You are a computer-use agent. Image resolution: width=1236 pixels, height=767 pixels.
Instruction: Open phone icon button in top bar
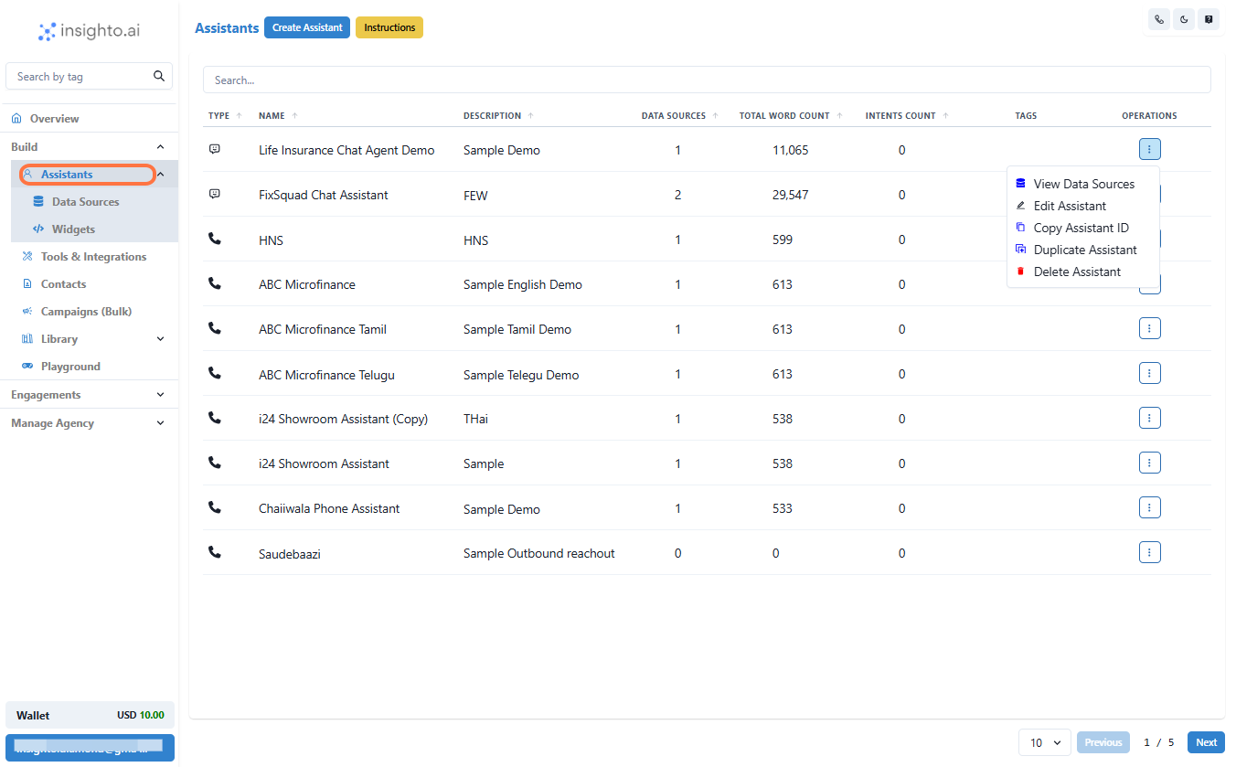click(x=1159, y=19)
